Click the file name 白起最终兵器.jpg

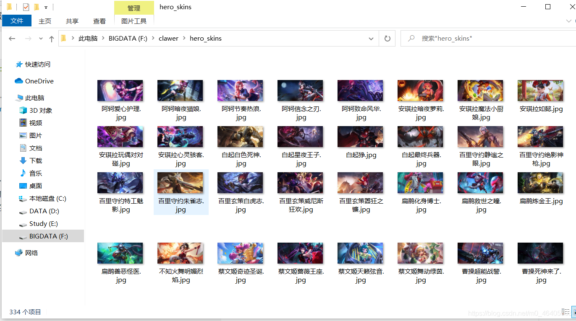[422, 159]
